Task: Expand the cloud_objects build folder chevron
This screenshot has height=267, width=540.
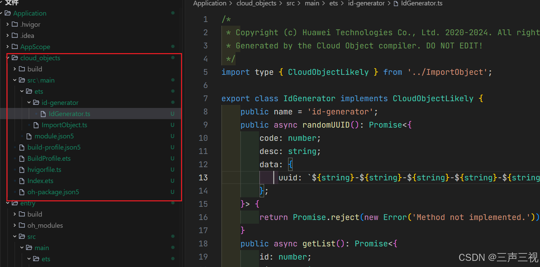Action: (x=15, y=69)
